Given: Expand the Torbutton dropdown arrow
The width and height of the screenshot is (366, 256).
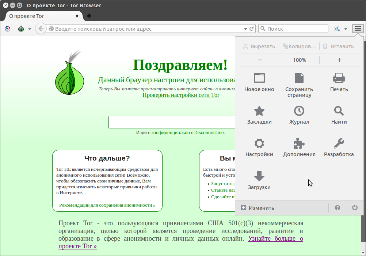Looking at the screenshot, I should tap(30, 29).
